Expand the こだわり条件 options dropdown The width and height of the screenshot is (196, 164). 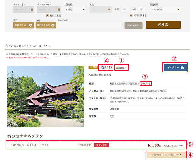click(134, 25)
